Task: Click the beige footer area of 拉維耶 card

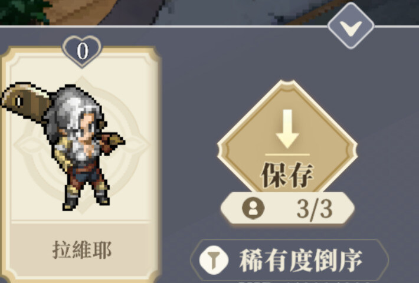Action: click(x=81, y=249)
